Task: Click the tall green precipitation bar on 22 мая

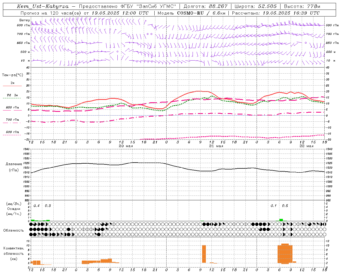Action: click(x=281, y=220)
